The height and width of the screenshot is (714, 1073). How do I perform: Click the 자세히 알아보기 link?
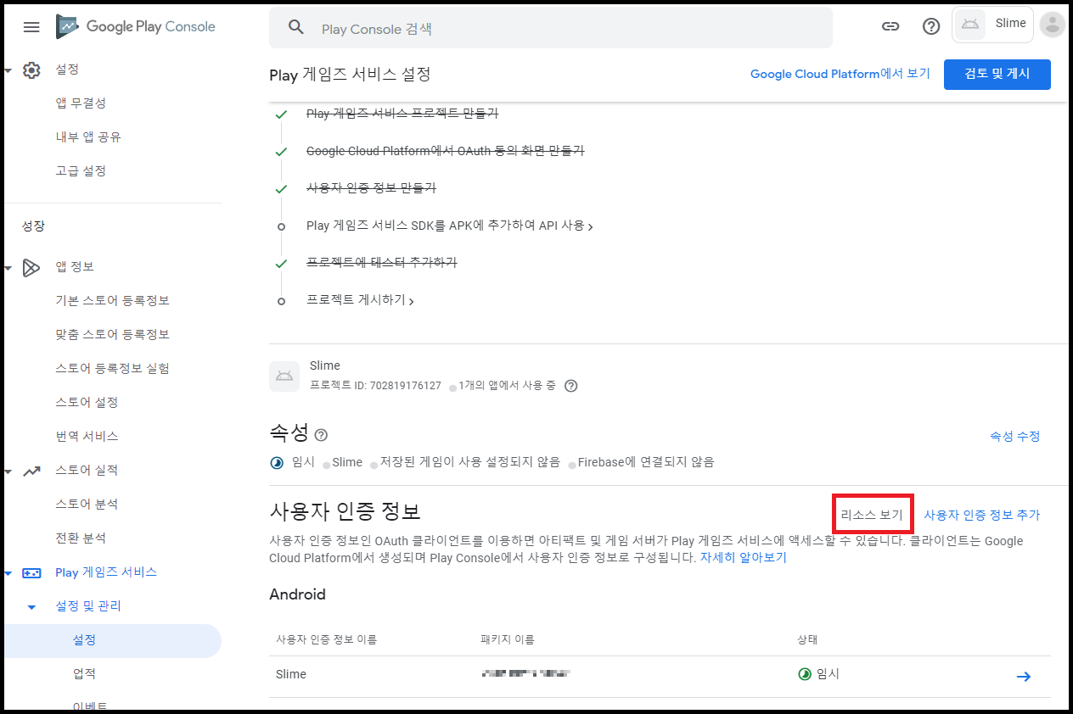tap(743, 558)
